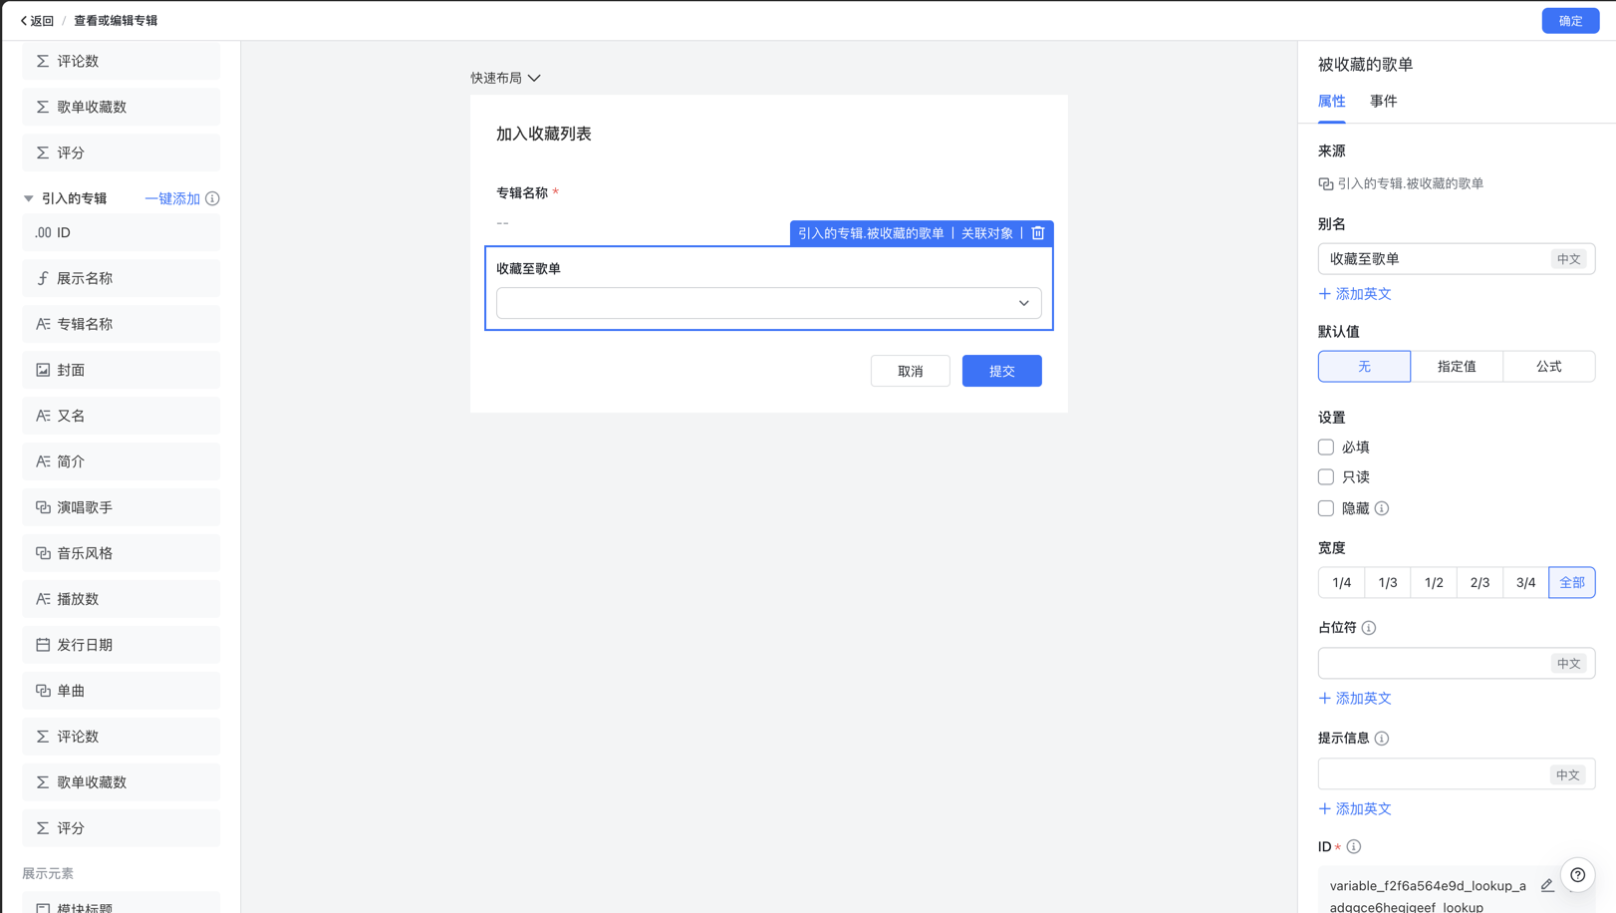Image resolution: width=1616 pixels, height=913 pixels.
Task: Click the sigma icon of the bottom 评分
Action: pyautogui.click(x=43, y=828)
